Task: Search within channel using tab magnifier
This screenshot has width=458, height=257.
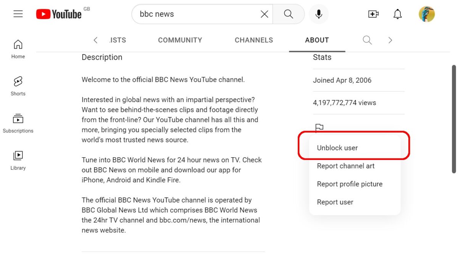Action: tap(367, 40)
